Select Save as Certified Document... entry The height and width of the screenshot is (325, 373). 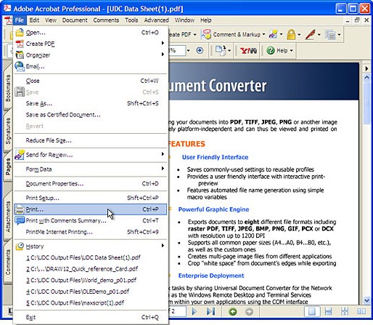click(90, 115)
